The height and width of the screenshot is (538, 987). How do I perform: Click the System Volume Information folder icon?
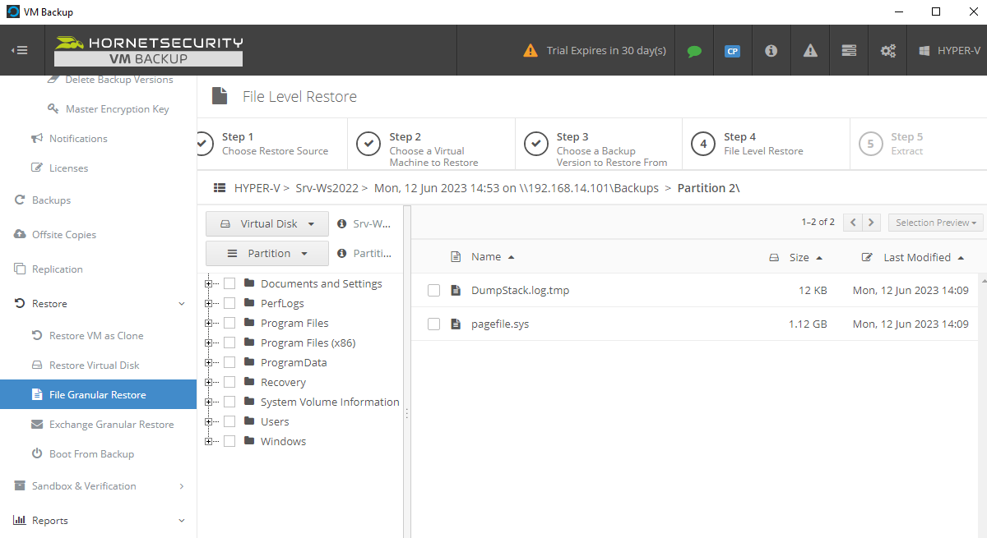(x=249, y=402)
